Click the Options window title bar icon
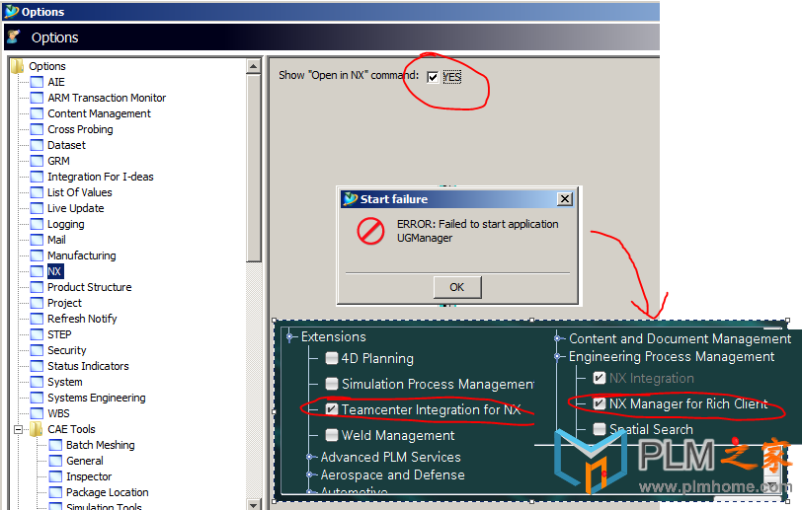The height and width of the screenshot is (510, 802). (x=12, y=11)
